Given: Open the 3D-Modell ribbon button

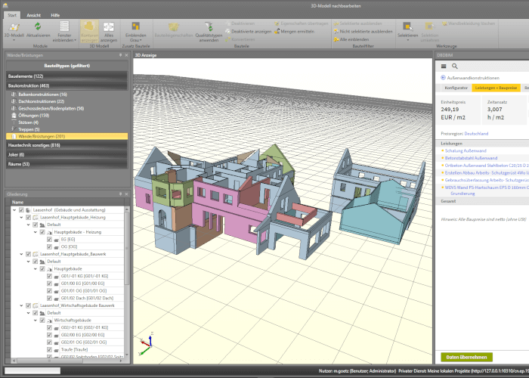Looking at the screenshot, I should click(x=14, y=31).
